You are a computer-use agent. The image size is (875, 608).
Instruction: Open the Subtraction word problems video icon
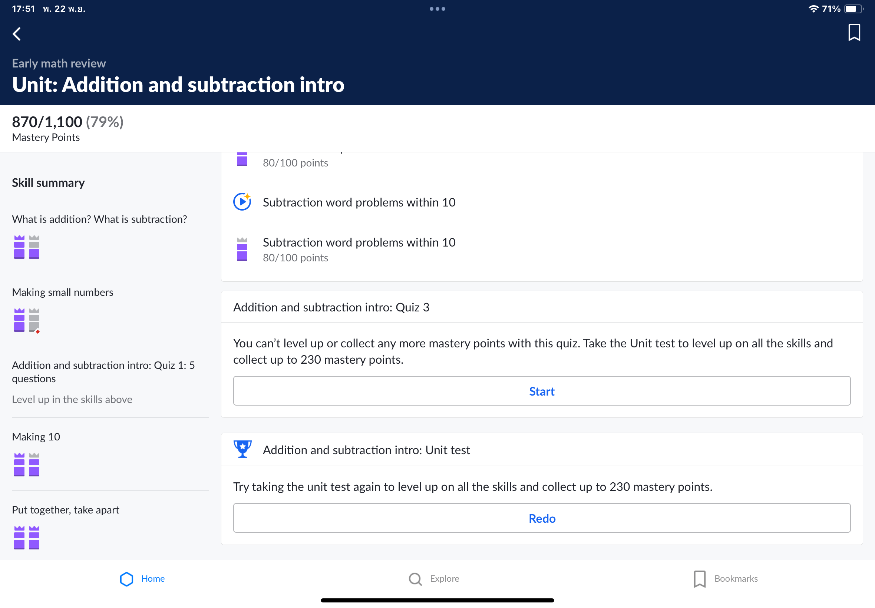tap(242, 202)
